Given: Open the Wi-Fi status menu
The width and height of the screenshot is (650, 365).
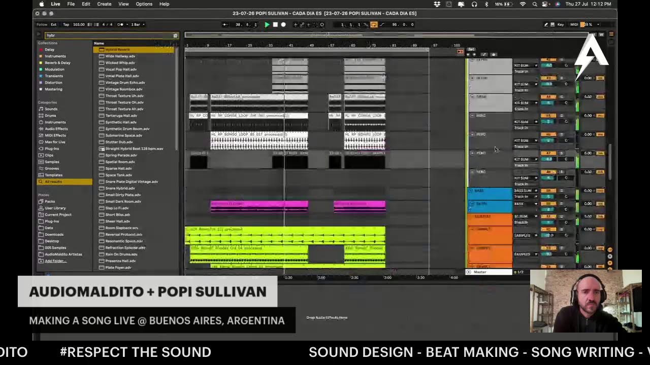Looking at the screenshot, I should [x=523, y=4].
